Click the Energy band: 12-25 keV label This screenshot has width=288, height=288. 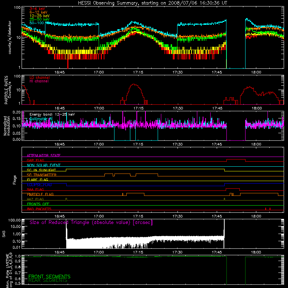click(x=52, y=114)
